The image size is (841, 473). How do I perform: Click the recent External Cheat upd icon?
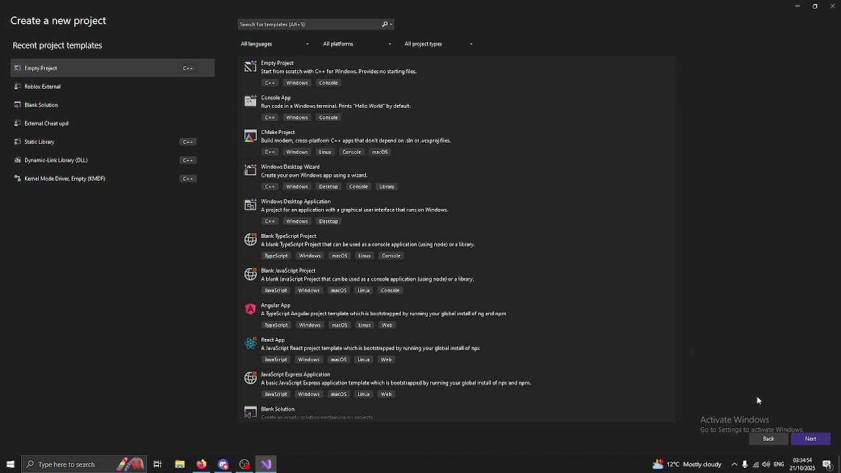18,124
